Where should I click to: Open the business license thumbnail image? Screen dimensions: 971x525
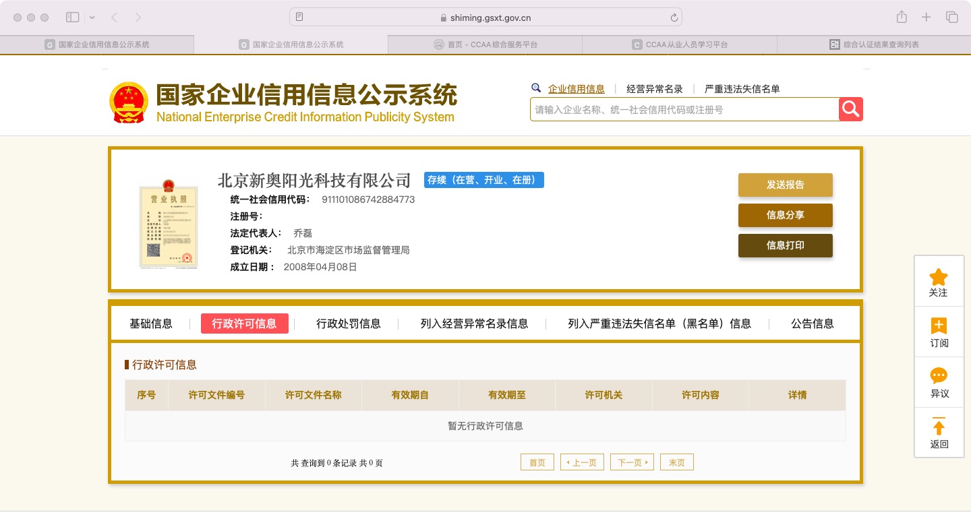click(x=169, y=224)
